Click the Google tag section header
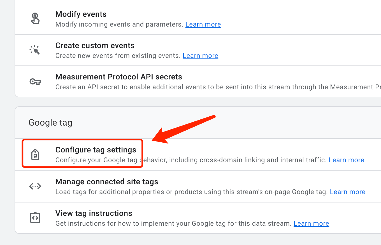The width and height of the screenshot is (381, 245). click(50, 123)
